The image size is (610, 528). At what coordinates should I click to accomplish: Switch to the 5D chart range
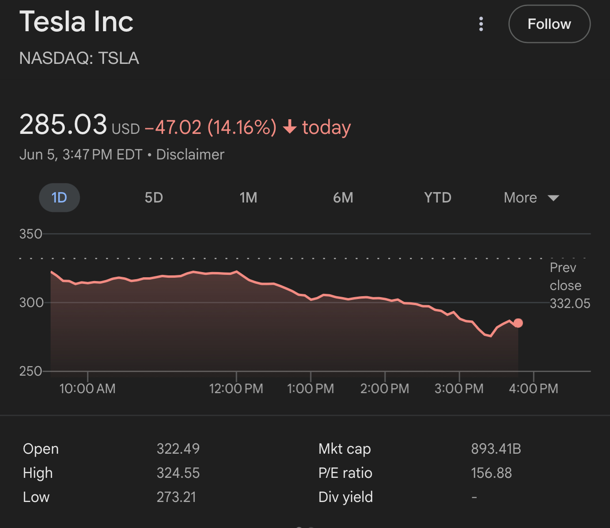click(154, 198)
